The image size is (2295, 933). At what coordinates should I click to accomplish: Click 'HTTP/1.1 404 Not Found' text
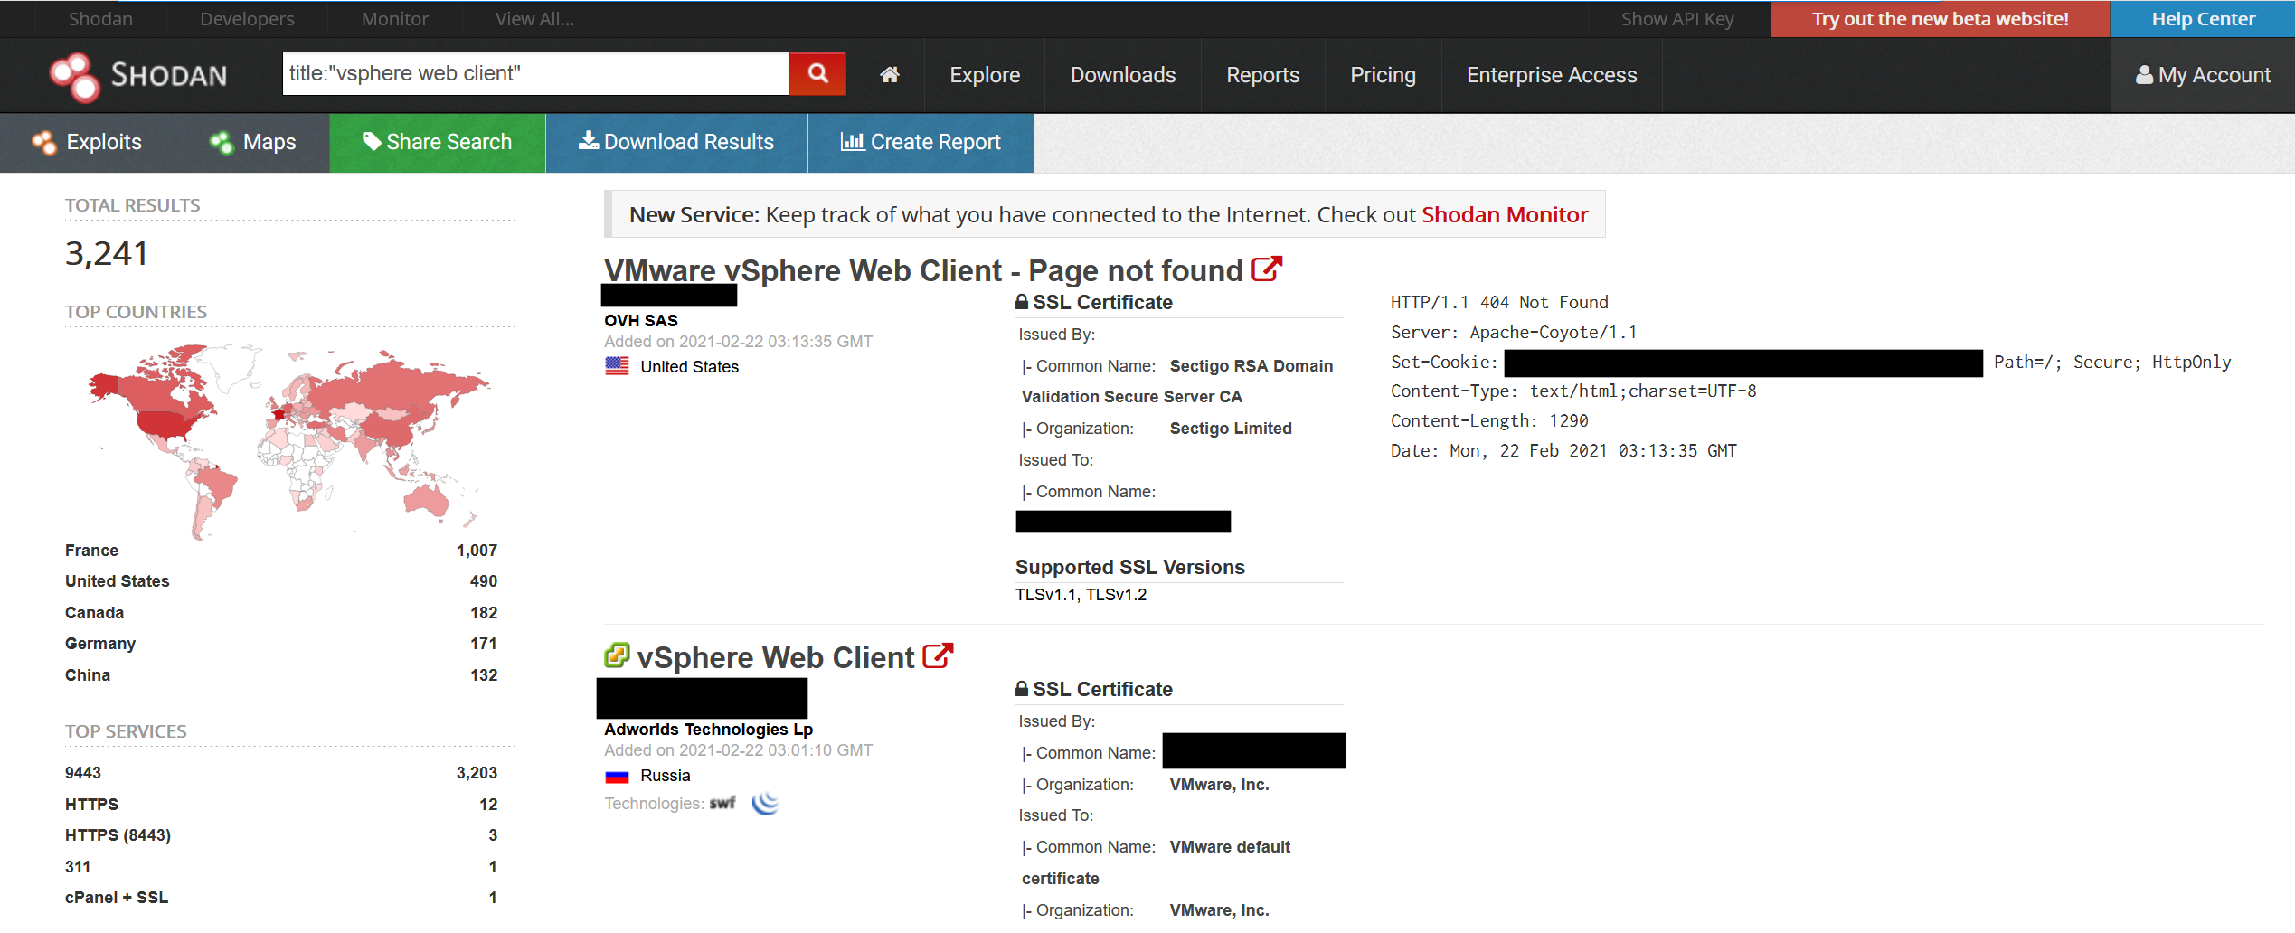[1499, 302]
